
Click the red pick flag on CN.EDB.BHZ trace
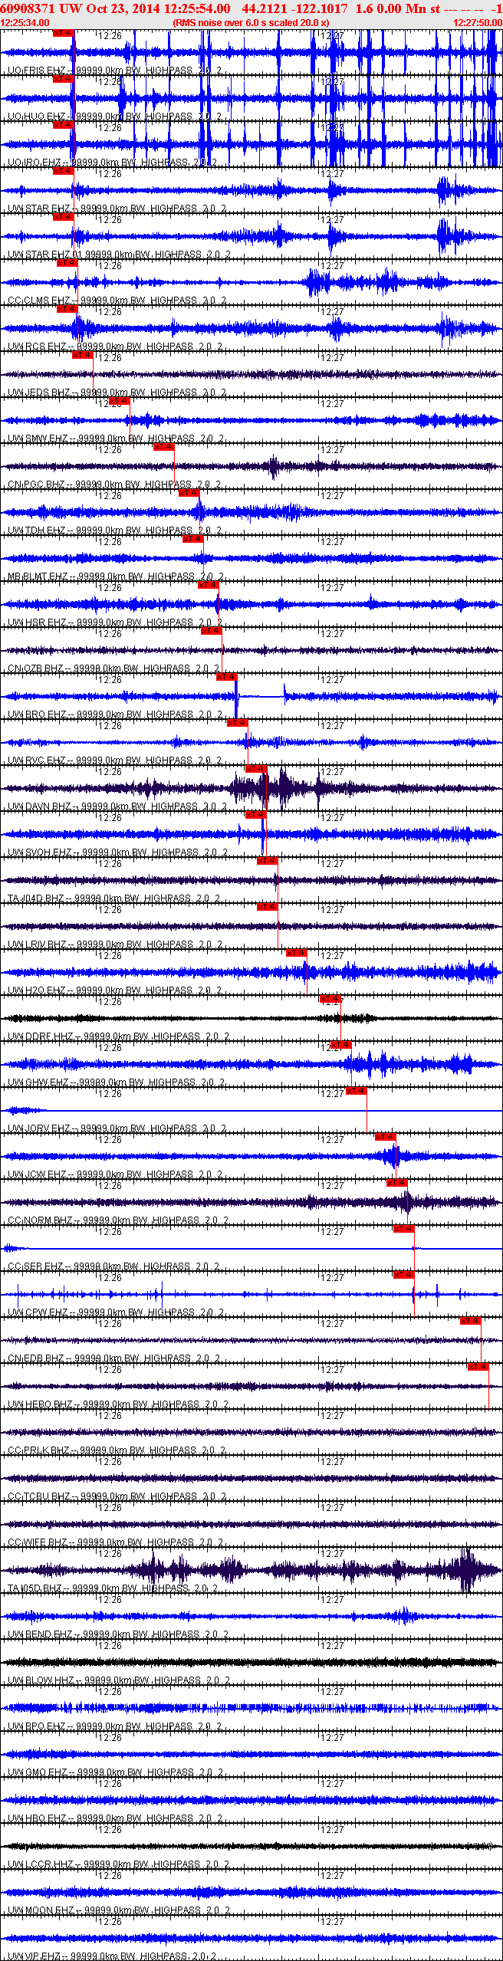(471, 1321)
